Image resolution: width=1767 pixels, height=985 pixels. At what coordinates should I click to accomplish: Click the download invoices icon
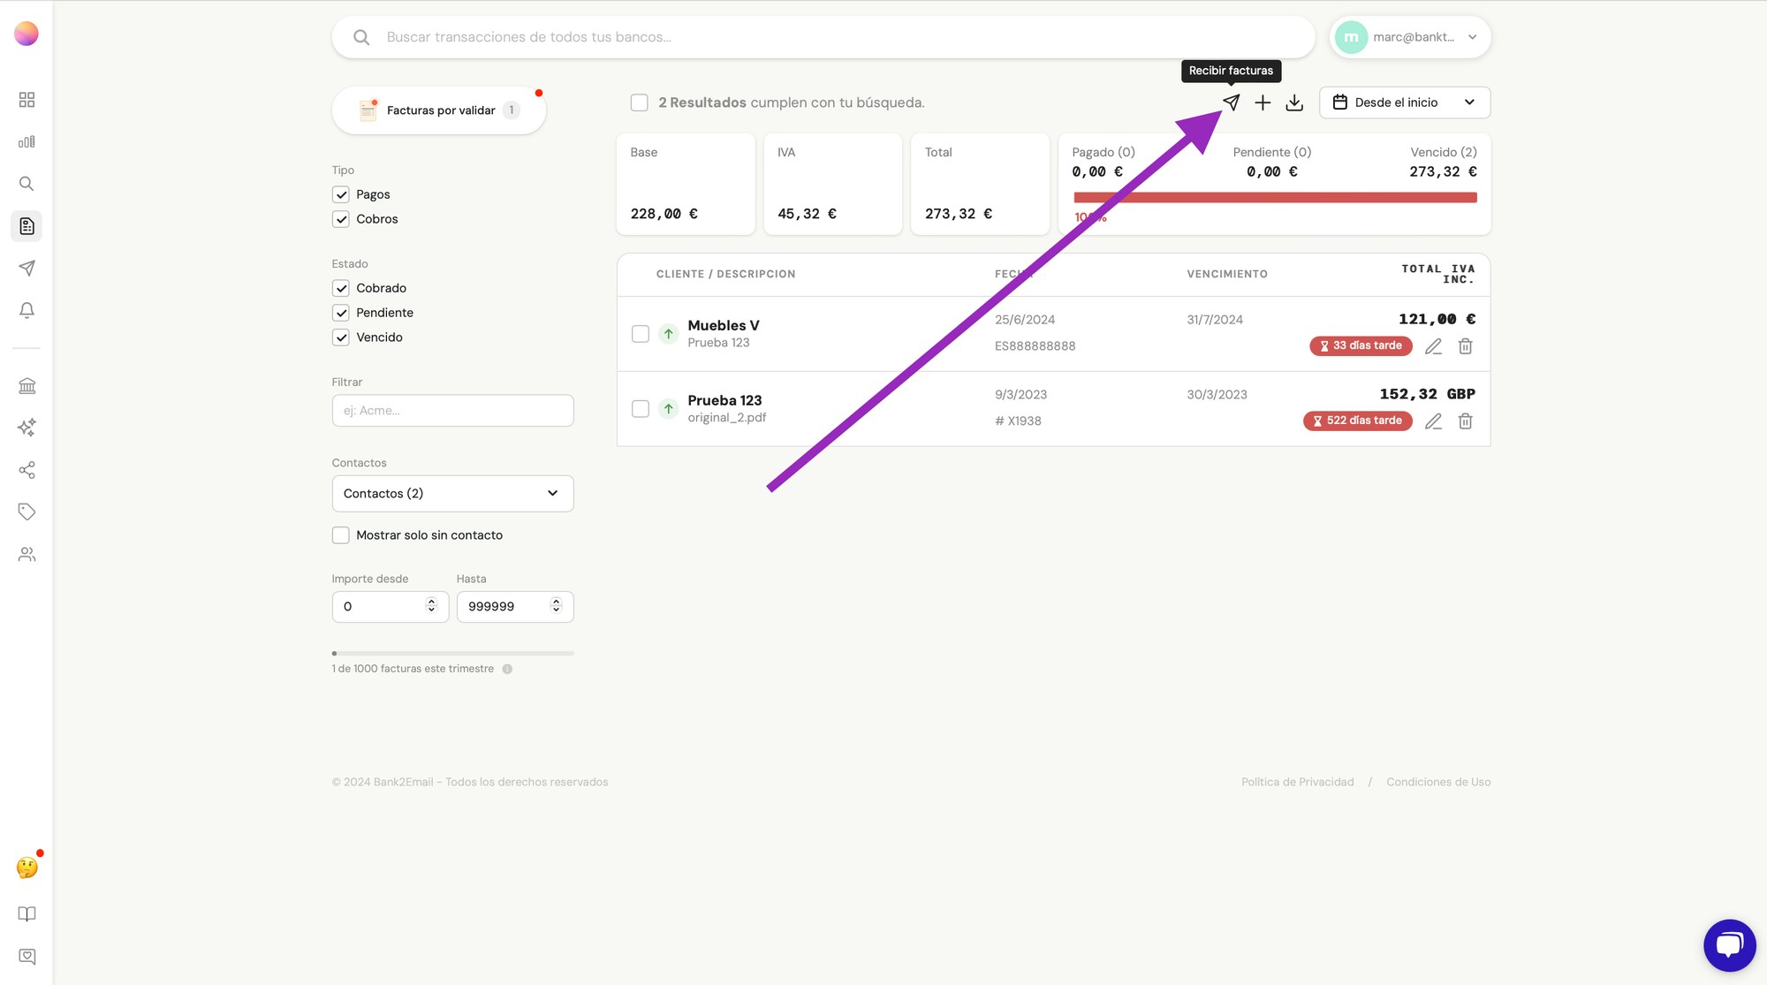point(1294,102)
